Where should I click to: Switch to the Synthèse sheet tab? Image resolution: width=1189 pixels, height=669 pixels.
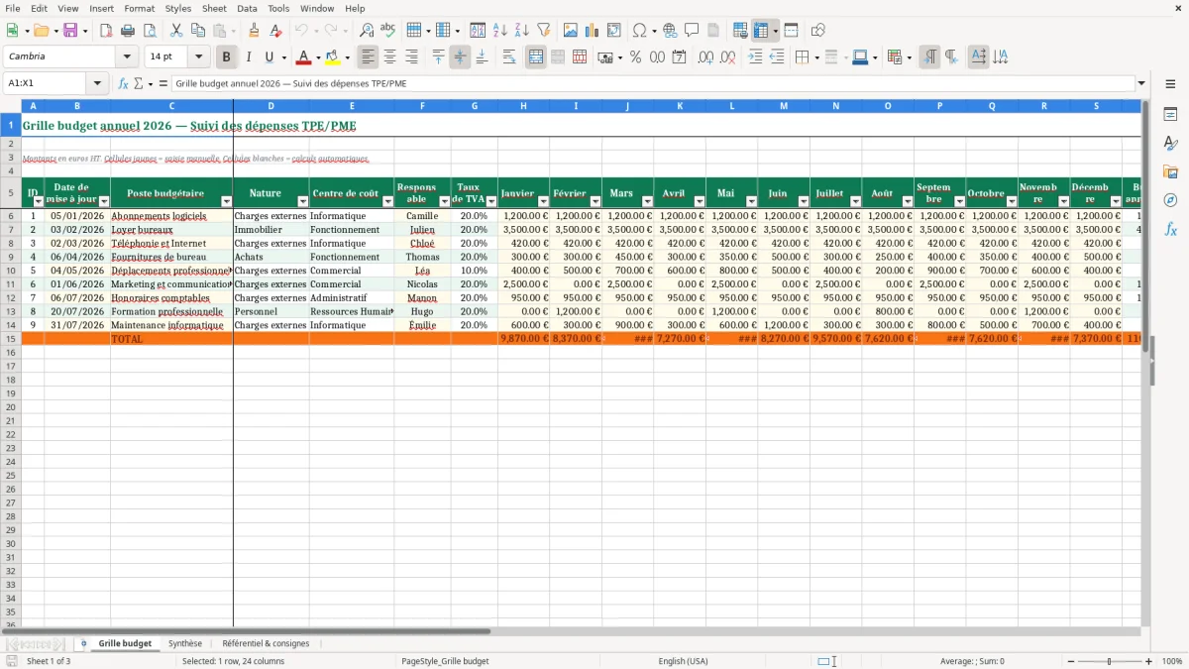tap(185, 643)
